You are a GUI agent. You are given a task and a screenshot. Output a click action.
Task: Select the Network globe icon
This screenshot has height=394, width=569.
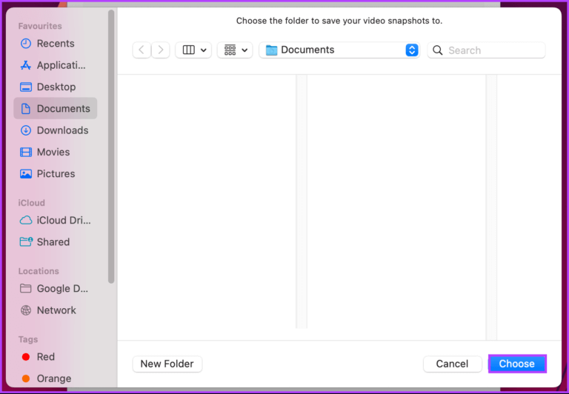click(26, 310)
